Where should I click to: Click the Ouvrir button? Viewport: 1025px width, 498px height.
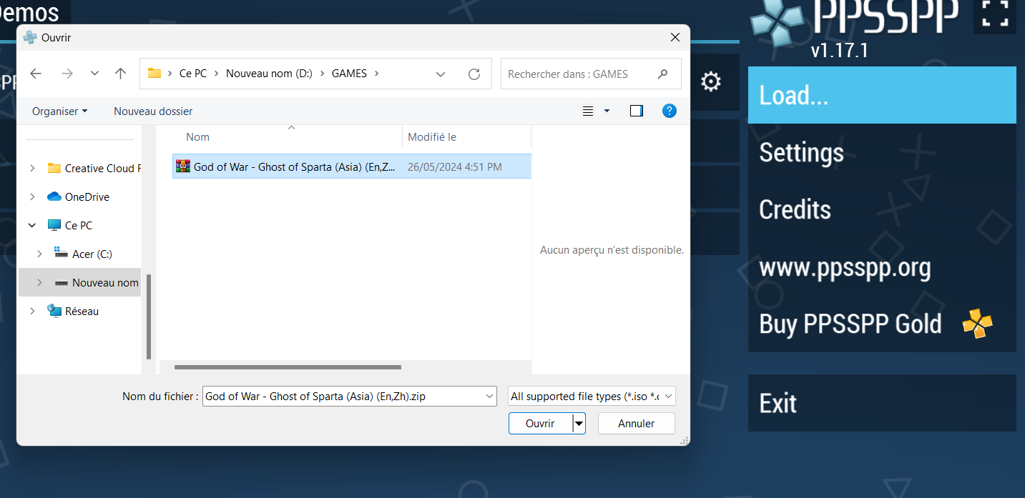pyautogui.click(x=540, y=424)
